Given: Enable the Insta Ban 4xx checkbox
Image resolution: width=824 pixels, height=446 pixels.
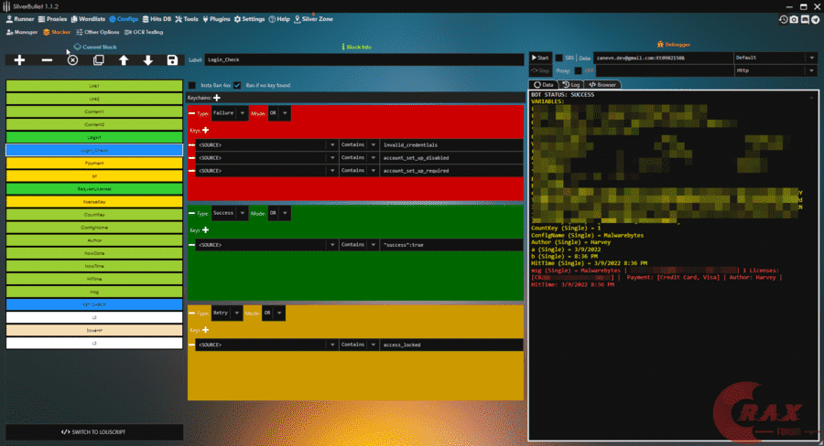Looking at the screenshot, I should pos(192,85).
